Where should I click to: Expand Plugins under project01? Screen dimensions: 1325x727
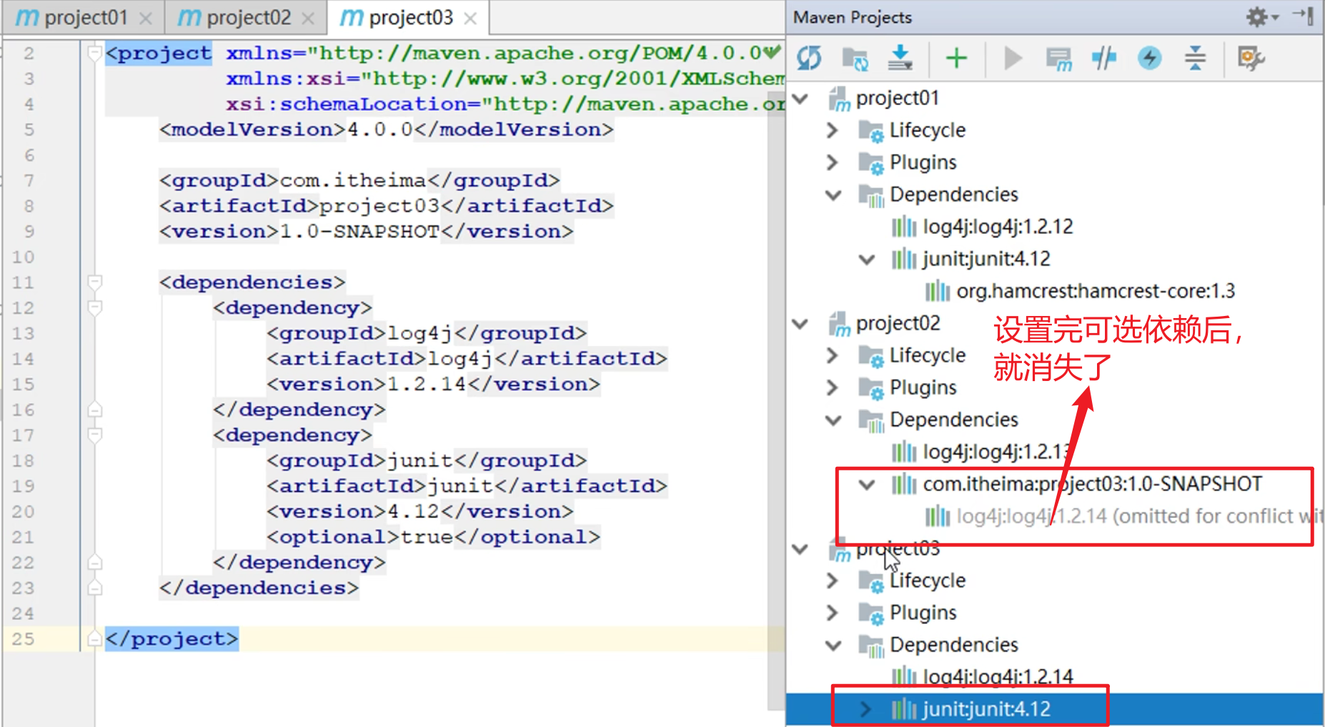click(832, 162)
